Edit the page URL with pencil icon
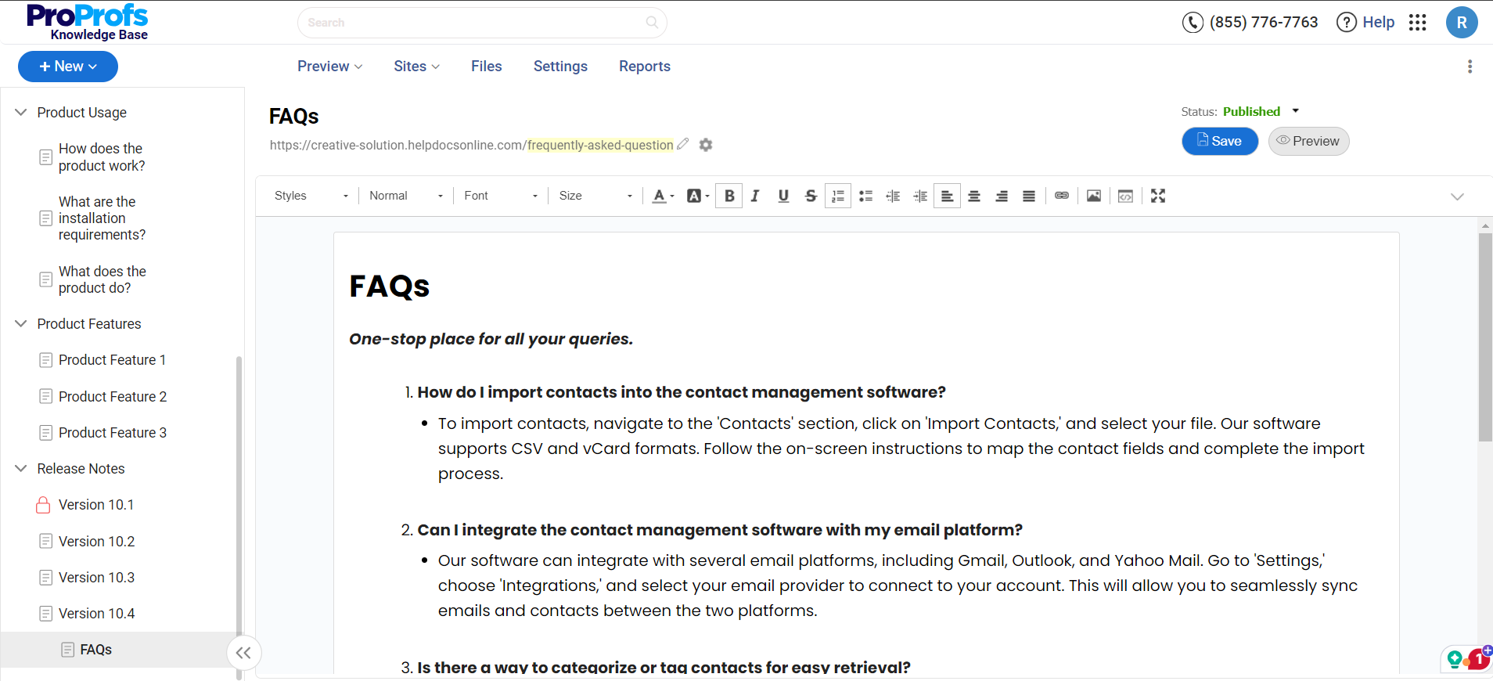Viewport: 1493px width, 681px height. click(x=683, y=144)
